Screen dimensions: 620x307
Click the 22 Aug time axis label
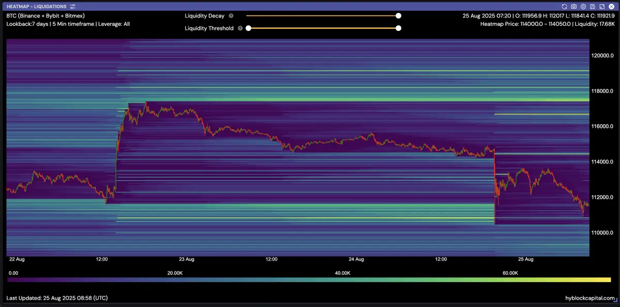(x=17, y=260)
